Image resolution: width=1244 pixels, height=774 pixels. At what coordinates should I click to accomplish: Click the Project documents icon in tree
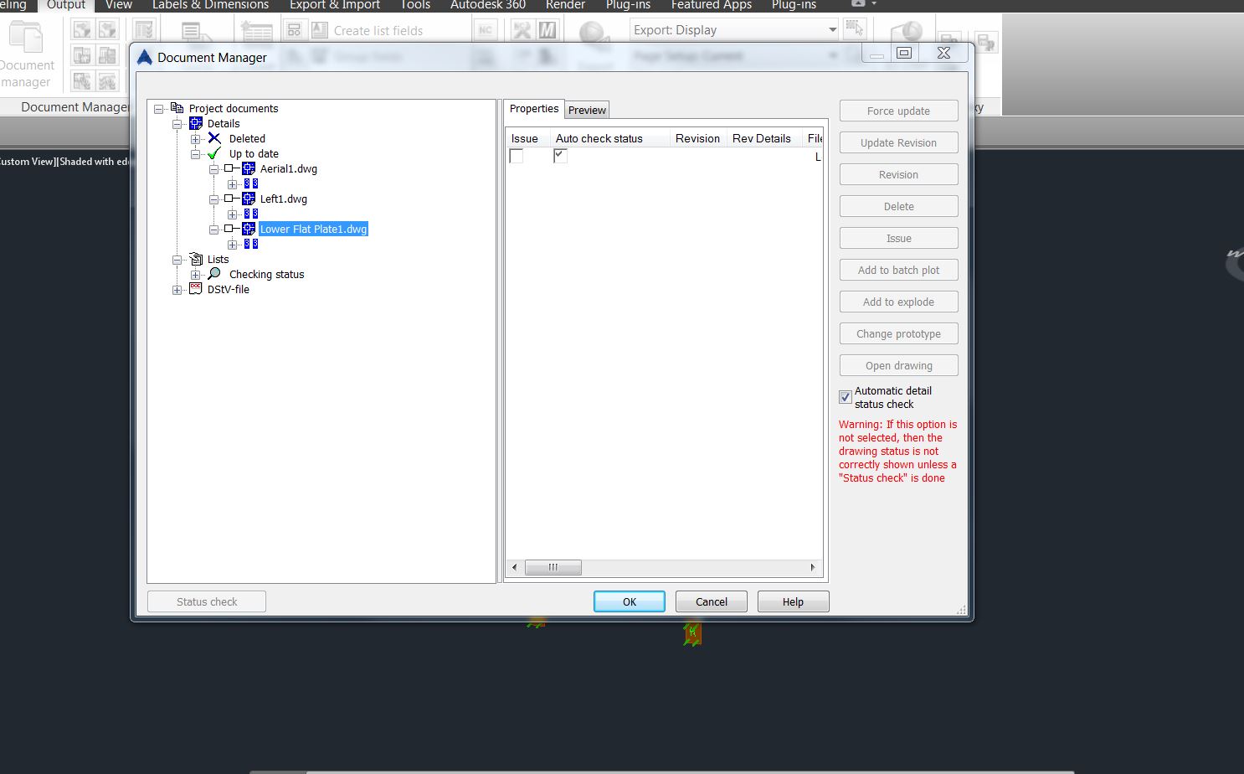click(x=177, y=108)
